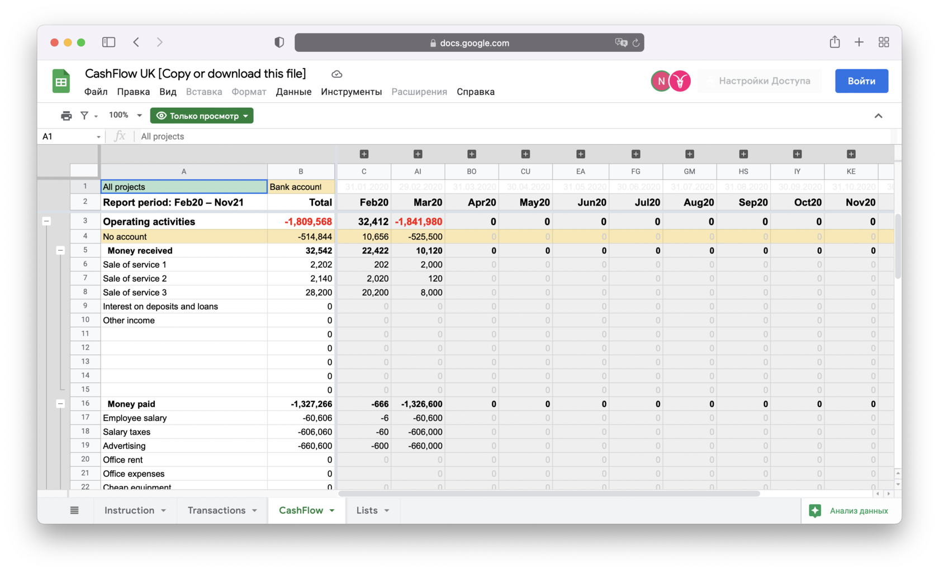Click the translate page icon in address bar
The image size is (939, 573).
(620, 42)
